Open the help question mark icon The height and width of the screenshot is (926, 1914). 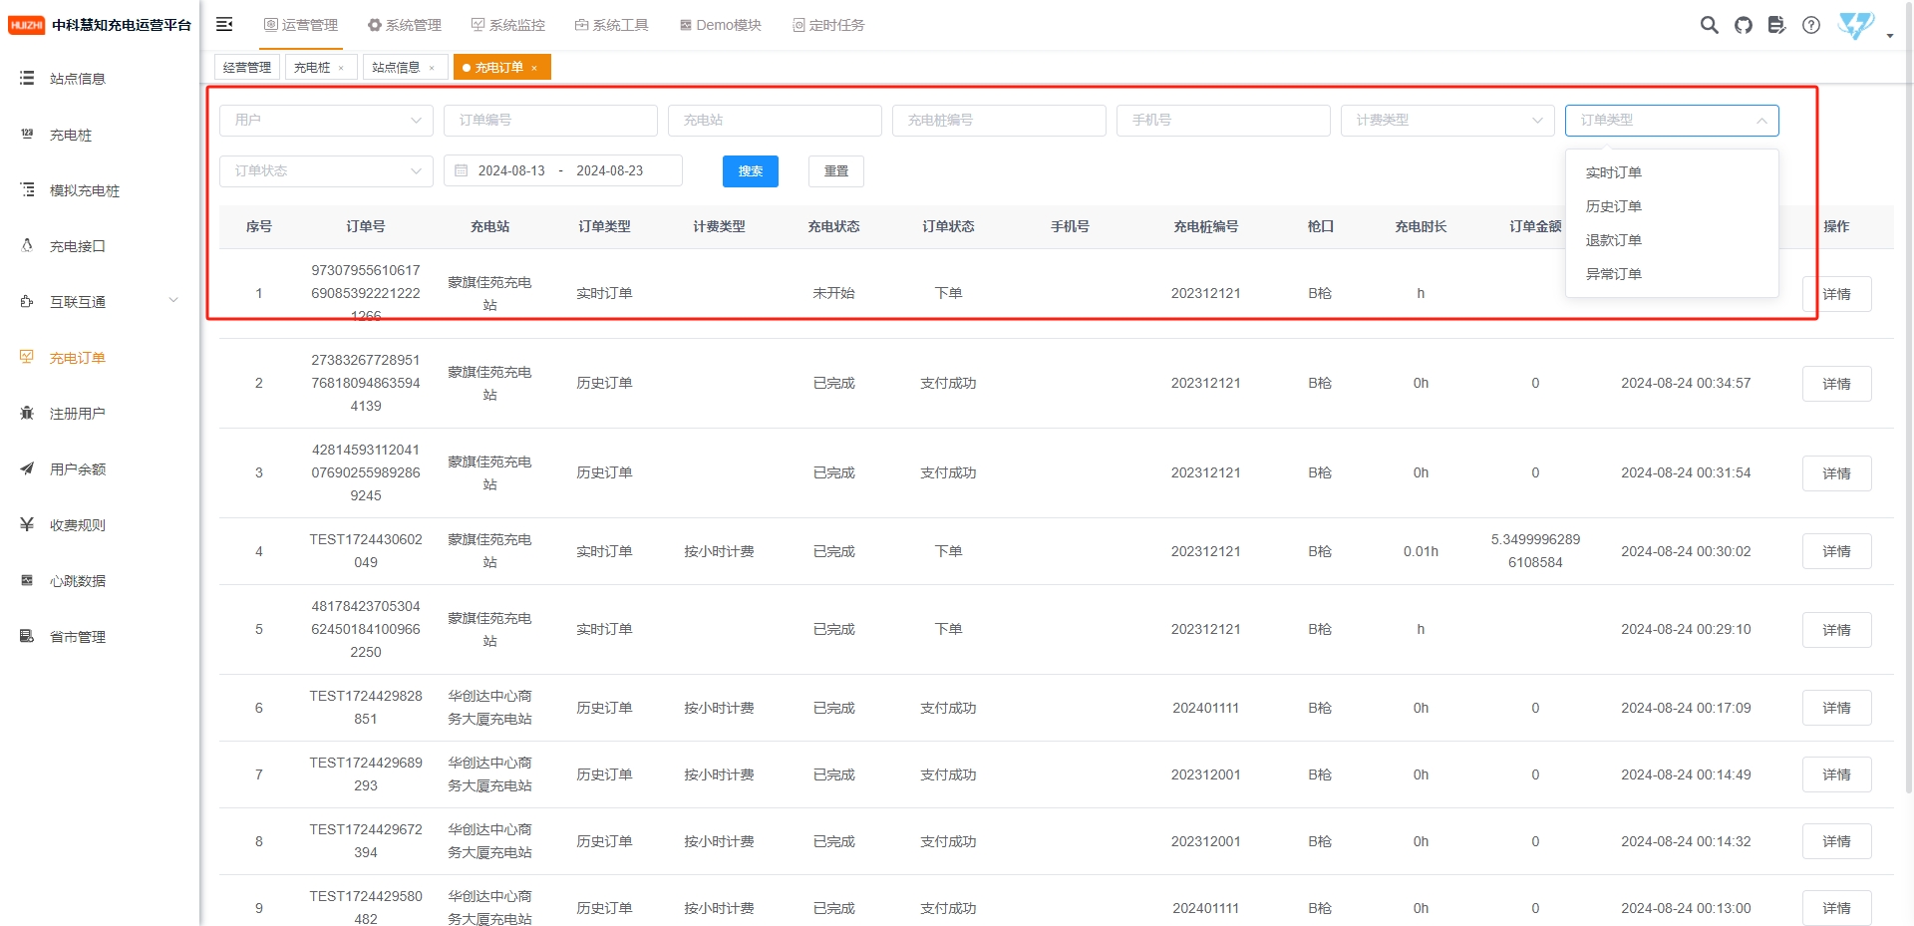tap(1811, 25)
